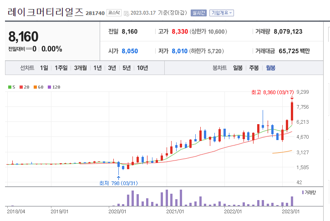Viewport: 330px width, 221px height.
Task: Click the 고가 value 8,330
Action: (180, 31)
